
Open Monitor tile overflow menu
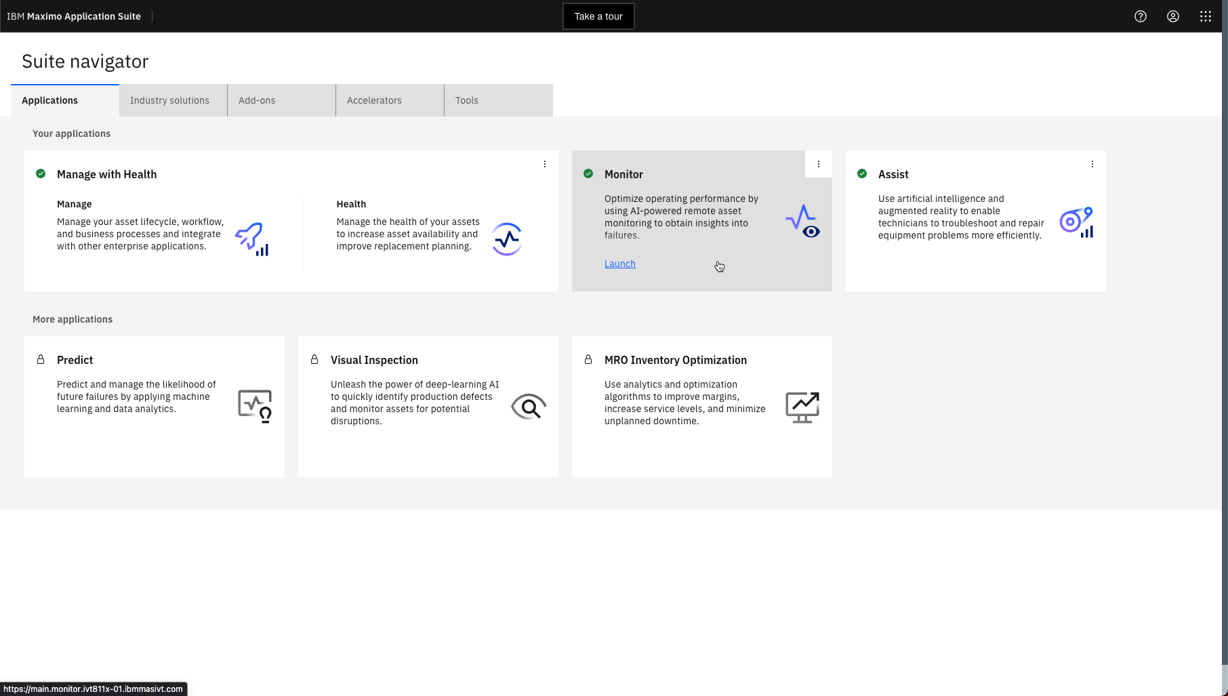pyautogui.click(x=819, y=164)
